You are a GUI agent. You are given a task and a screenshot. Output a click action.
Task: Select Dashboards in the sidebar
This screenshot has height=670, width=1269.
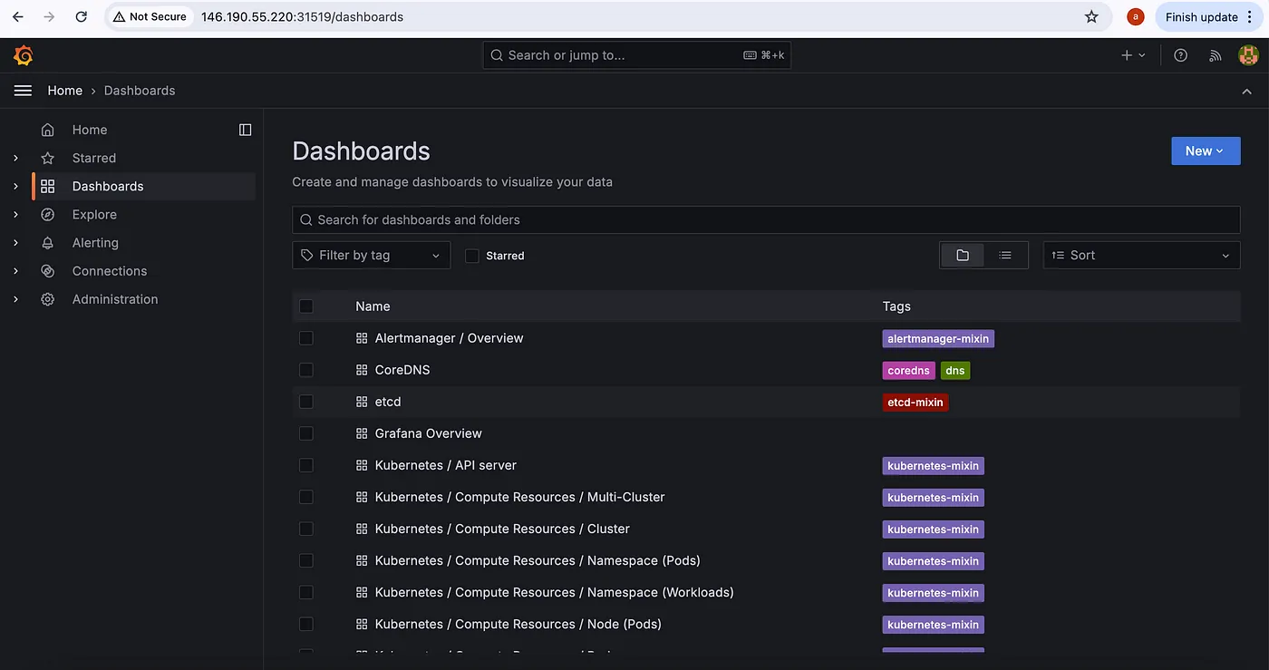(x=108, y=187)
